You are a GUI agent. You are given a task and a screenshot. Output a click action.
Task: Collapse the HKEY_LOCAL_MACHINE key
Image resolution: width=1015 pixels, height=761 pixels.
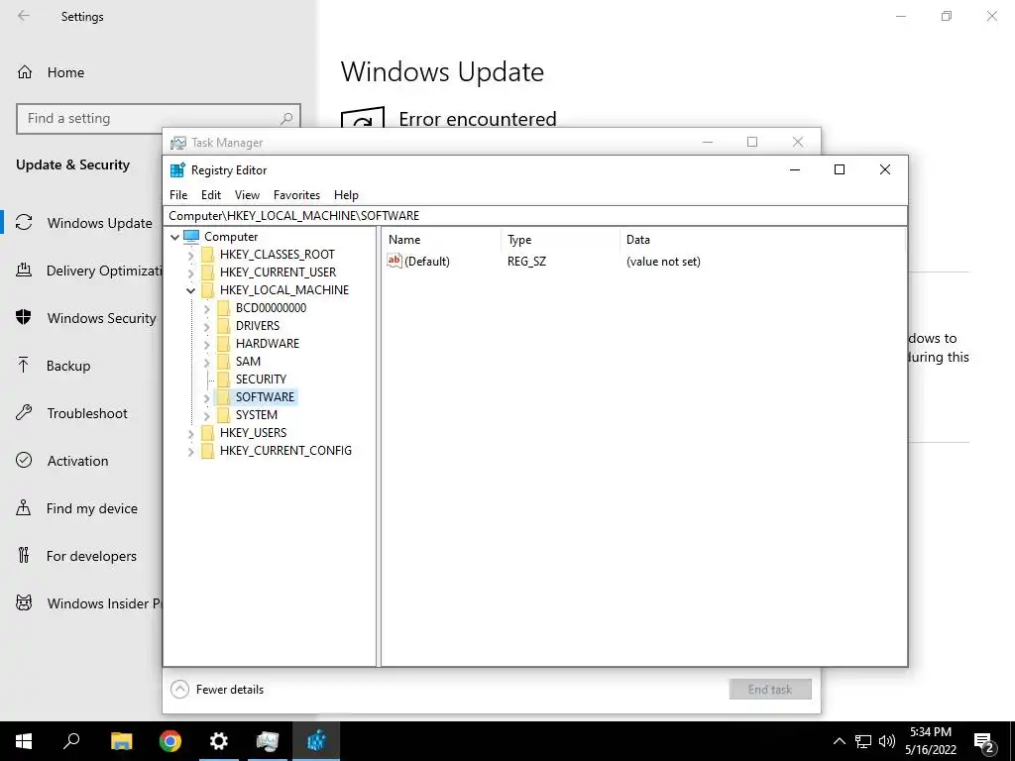190,290
